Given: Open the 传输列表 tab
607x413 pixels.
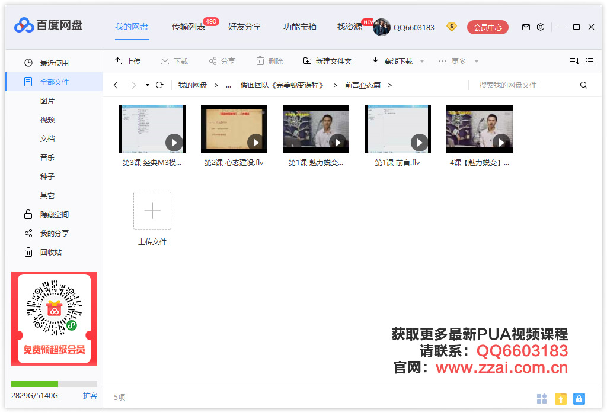Looking at the screenshot, I should [189, 27].
